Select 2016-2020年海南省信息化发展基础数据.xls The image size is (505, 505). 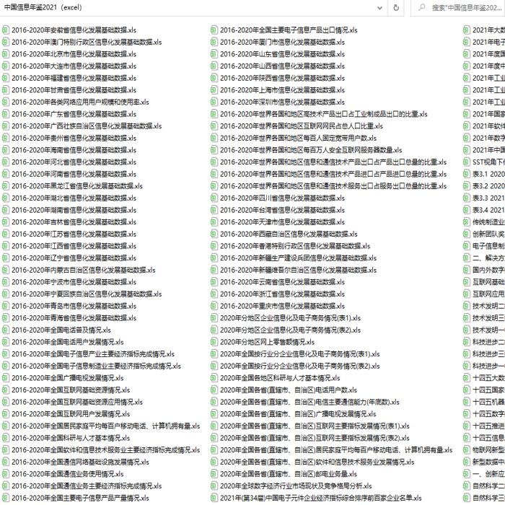tap(74, 150)
